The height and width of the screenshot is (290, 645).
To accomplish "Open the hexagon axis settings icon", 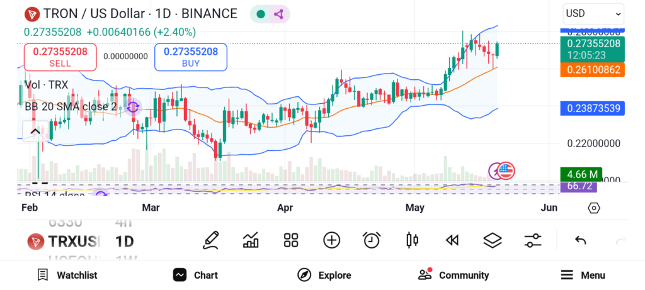I will pyautogui.click(x=593, y=208).
